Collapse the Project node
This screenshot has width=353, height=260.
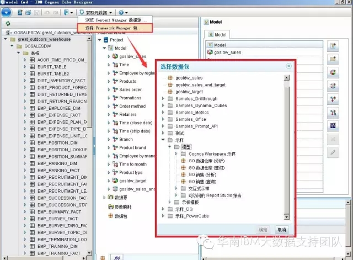coord(99,40)
